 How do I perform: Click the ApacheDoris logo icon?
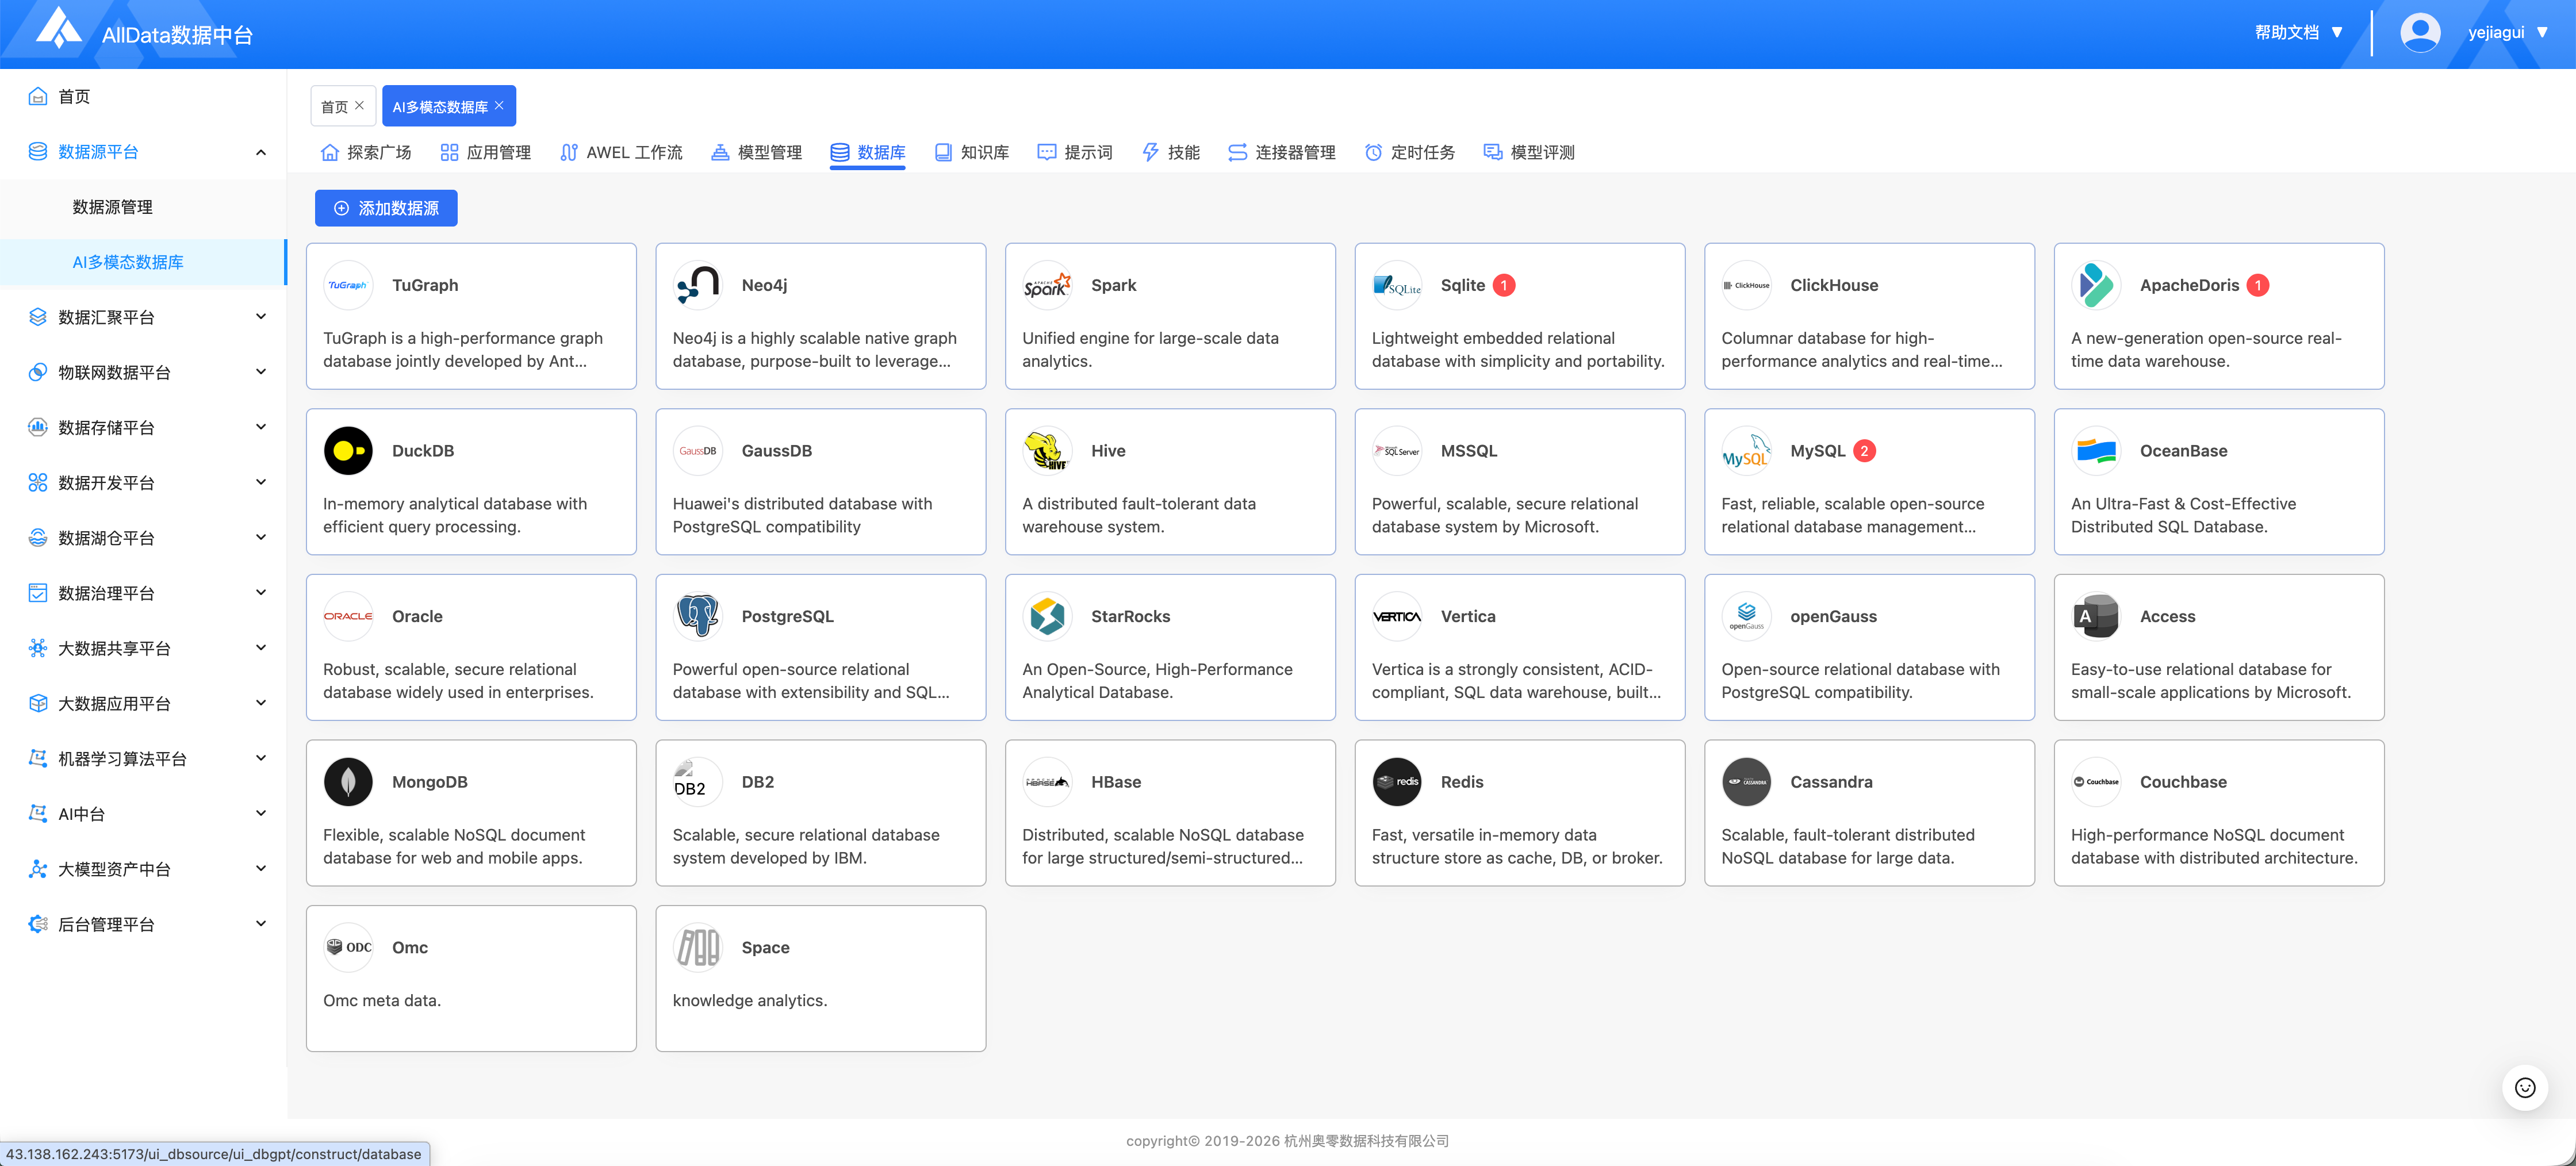[2096, 285]
